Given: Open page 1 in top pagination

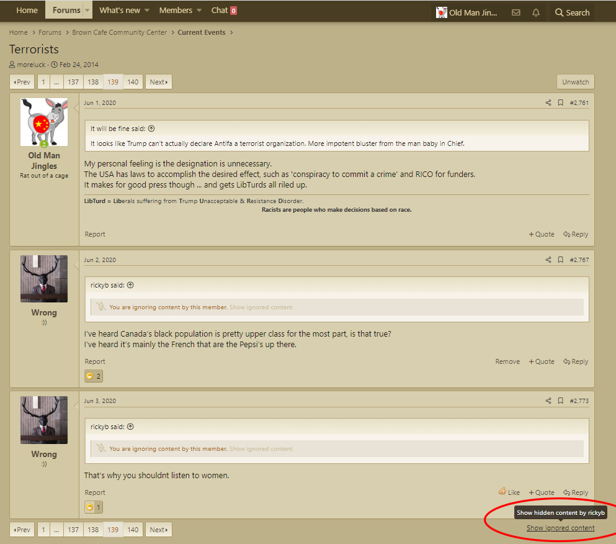Looking at the screenshot, I should click(x=43, y=82).
